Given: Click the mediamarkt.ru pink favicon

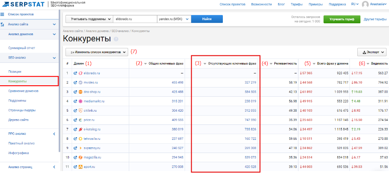Looking at the screenshot, I should click(x=80, y=101).
